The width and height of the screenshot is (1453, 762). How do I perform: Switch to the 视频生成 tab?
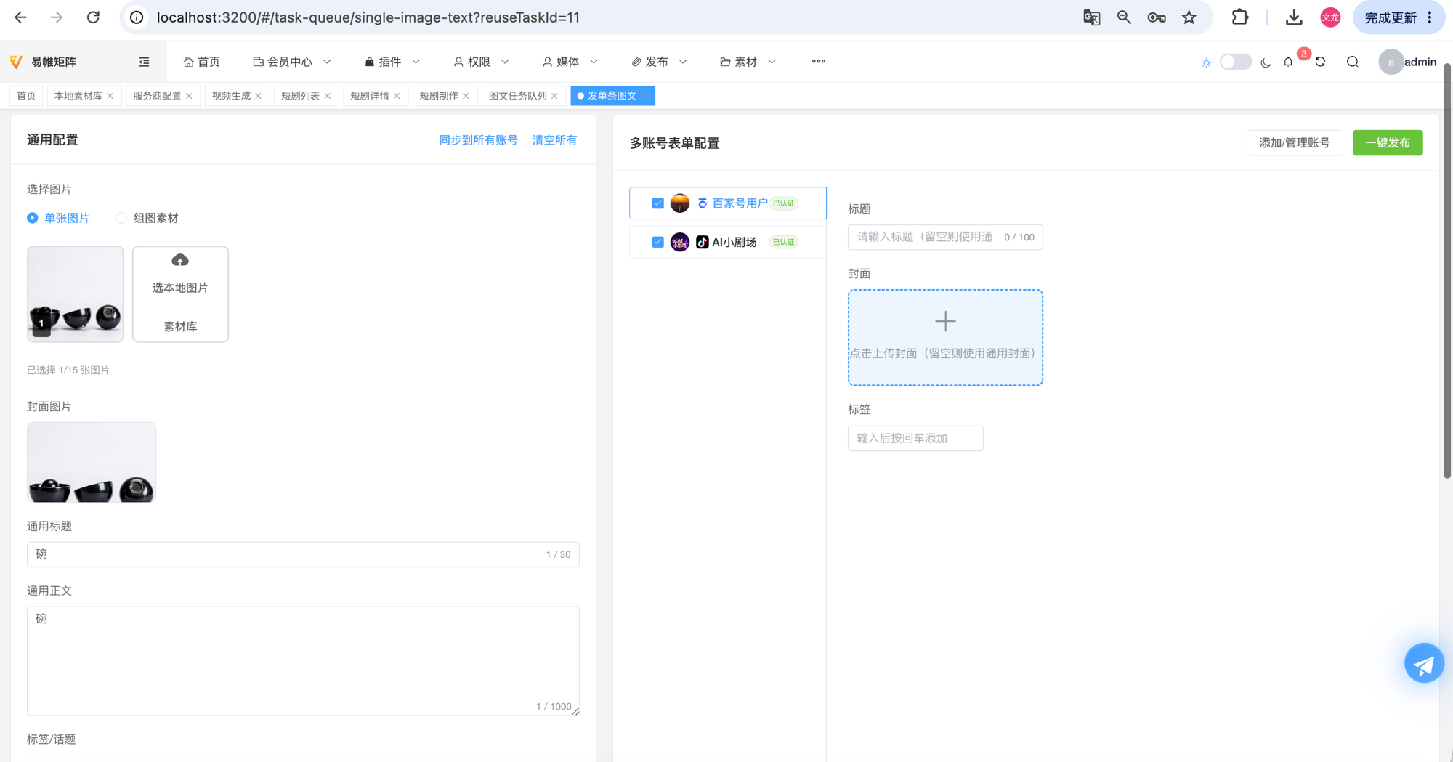click(231, 96)
